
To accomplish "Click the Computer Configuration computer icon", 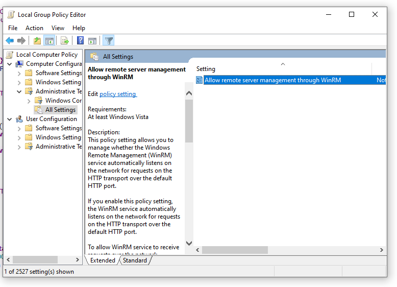I will 19,64.
